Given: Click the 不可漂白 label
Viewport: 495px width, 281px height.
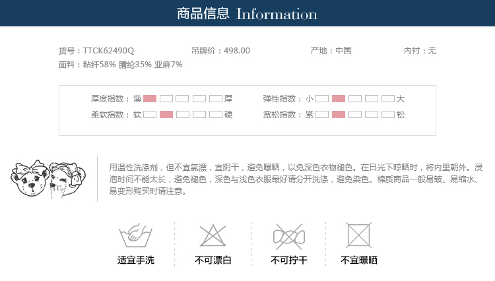Looking at the screenshot, I should 213,261.
